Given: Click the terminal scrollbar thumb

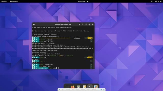Looking at the screenshot, I should pyautogui.click(x=94, y=61).
